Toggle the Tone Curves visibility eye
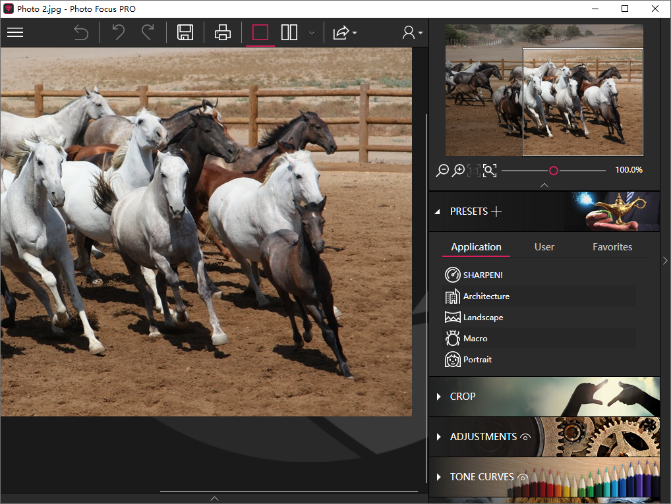Image resolution: width=671 pixels, height=504 pixels. coord(521,477)
